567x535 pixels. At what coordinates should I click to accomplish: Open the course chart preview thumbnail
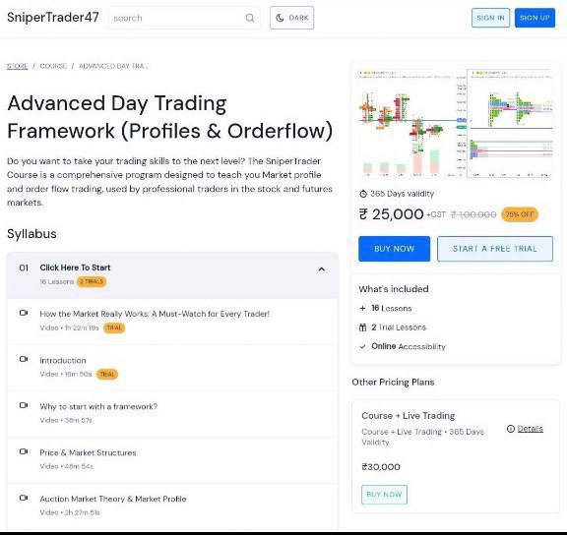pyautogui.click(x=456, y=123)
